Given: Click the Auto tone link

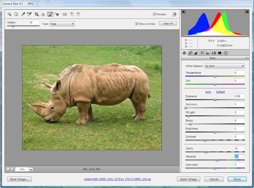Looking at the screenshot, I should pyautogui.click(x=208, y=92).
